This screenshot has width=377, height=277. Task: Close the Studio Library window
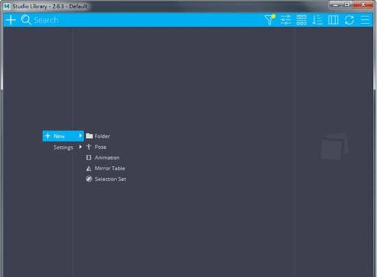pyautogui.click(x=363, y=5)
